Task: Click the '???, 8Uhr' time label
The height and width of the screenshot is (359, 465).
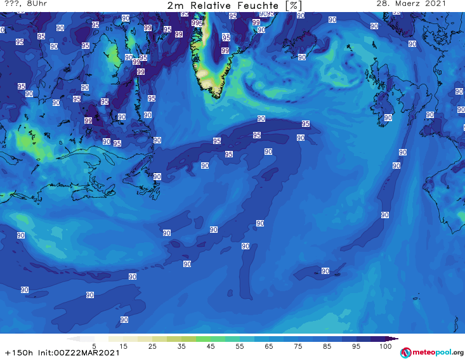Action: click(x=25, y=4)
